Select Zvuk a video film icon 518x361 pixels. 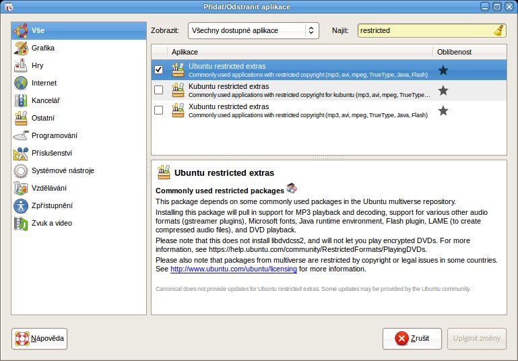pos(21,224)
